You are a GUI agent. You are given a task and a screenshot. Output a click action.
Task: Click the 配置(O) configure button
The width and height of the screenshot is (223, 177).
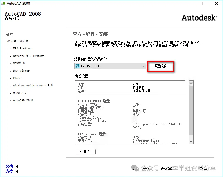point(160,66)
